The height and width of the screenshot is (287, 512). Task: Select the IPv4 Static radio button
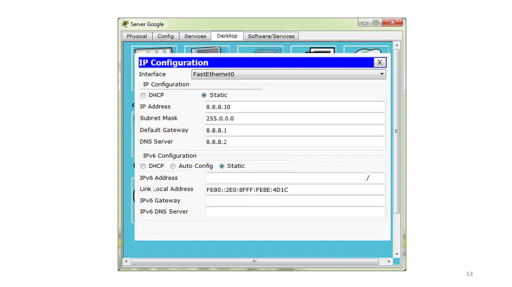(x=204, y=95)
